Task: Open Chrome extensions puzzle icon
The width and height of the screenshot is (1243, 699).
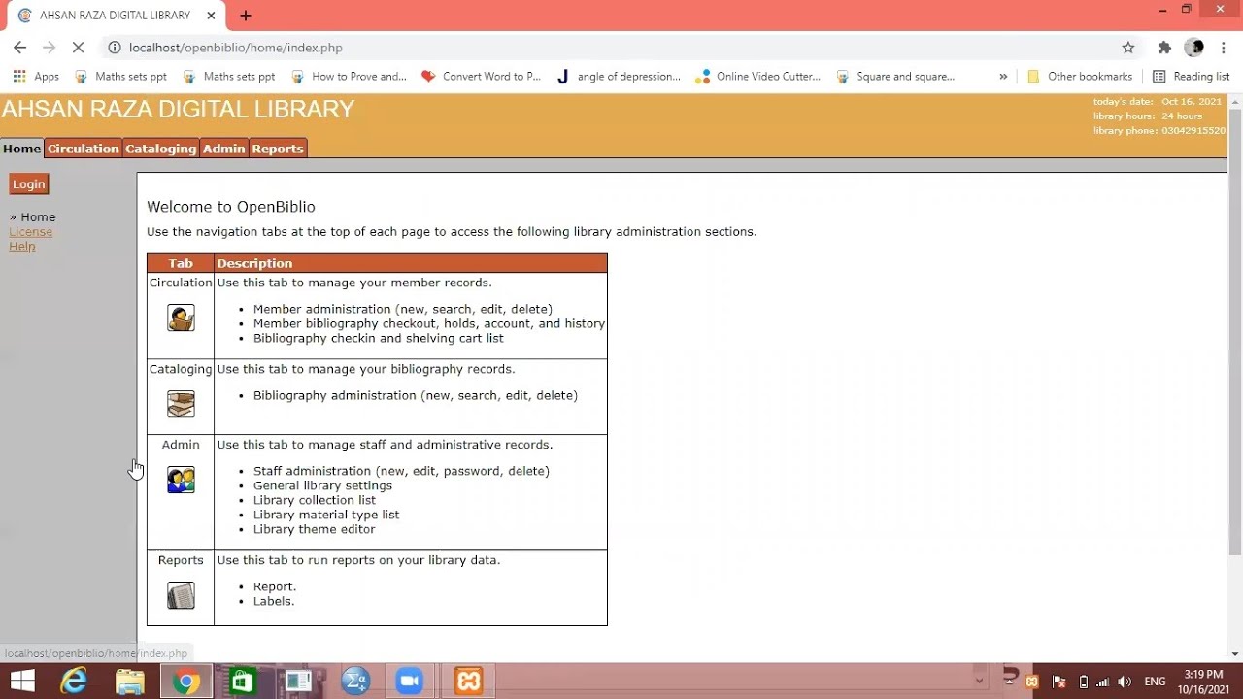Action: click(x=1164, y=48)
